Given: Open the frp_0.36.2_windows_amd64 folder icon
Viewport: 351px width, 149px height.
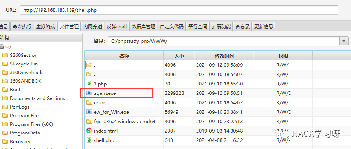Looking at the screenshot, I should pyautogui.click(x=89, y=121).
